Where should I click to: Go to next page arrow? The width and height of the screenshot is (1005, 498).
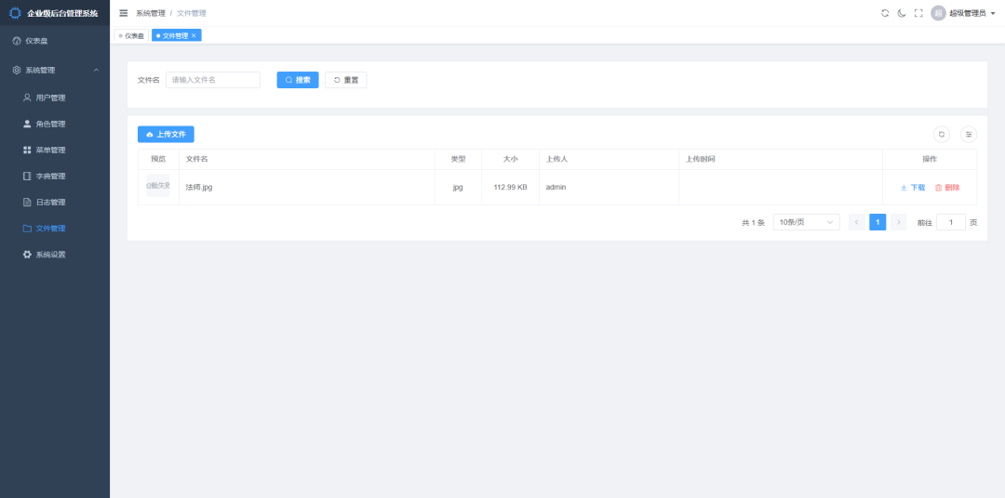[x=899, y=222]
